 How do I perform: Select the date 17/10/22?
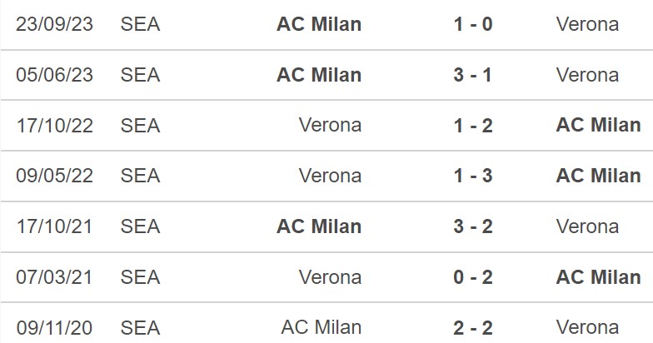click(55, 125)
